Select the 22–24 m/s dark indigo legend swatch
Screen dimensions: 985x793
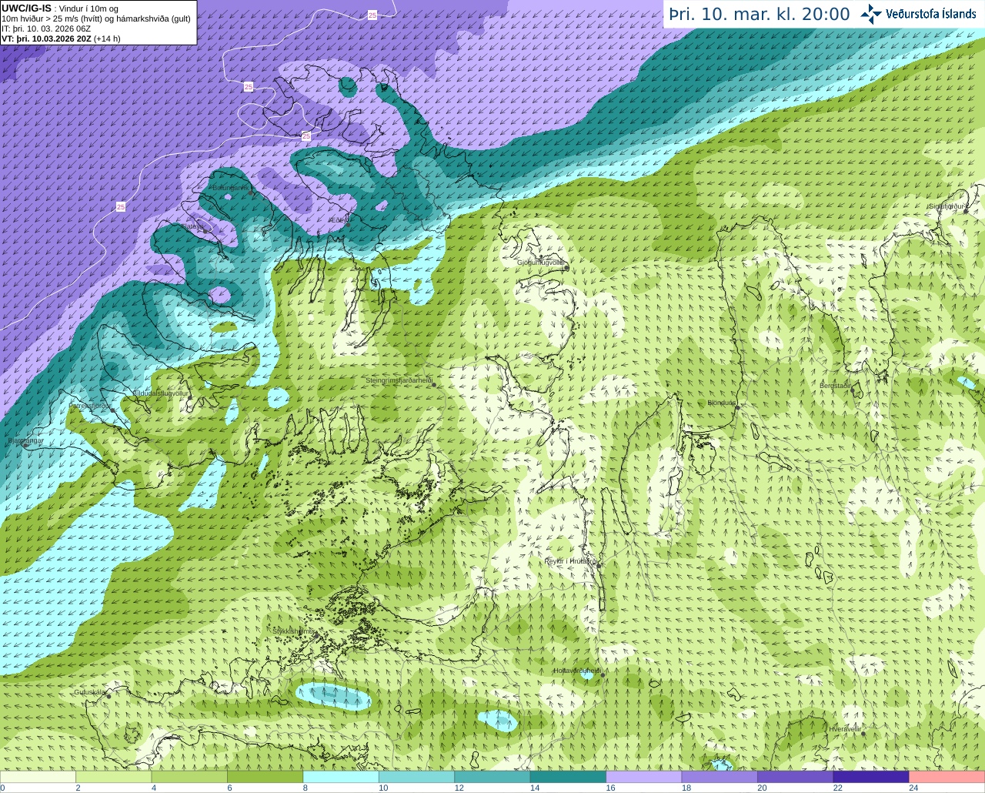pyautogui.click(x=871, y=777)
